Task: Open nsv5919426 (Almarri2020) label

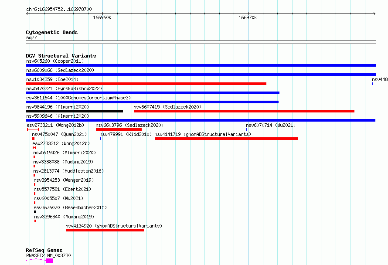Action: [x=65, y=153]
